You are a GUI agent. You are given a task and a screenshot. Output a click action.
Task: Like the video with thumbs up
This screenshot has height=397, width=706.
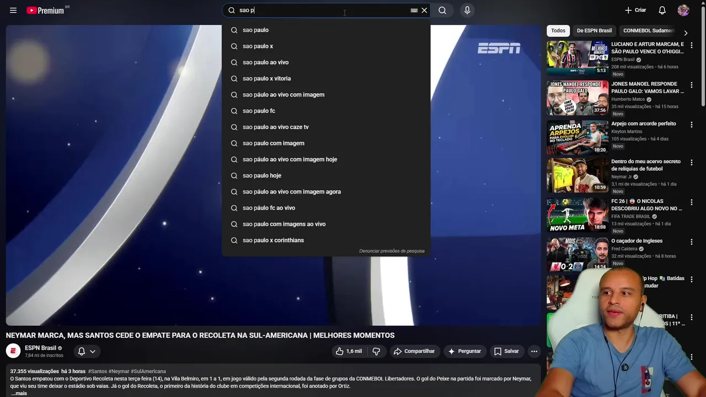pyautogui.click(x=349, y=351)
